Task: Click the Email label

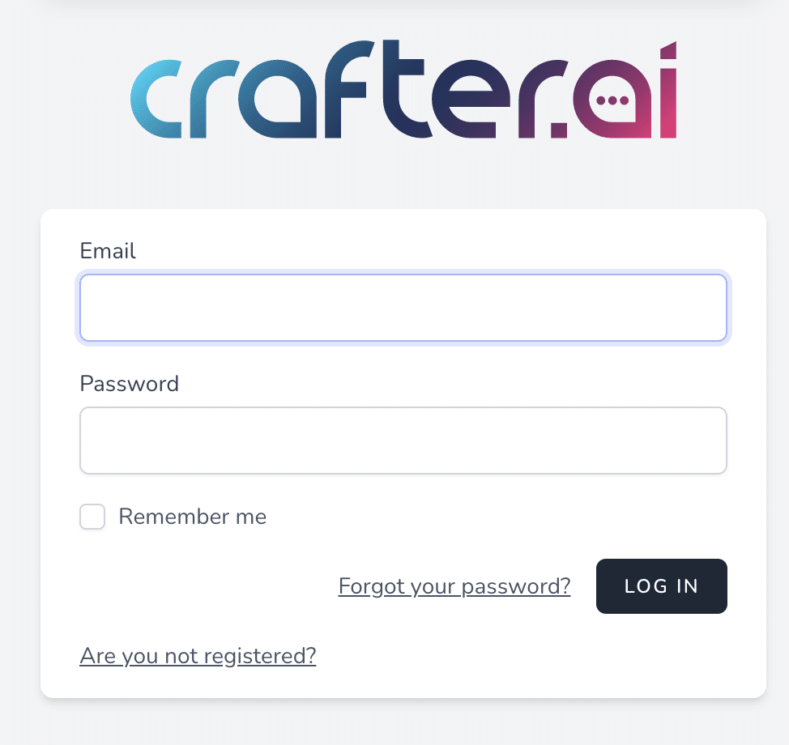Action: (x=108, y=251)
